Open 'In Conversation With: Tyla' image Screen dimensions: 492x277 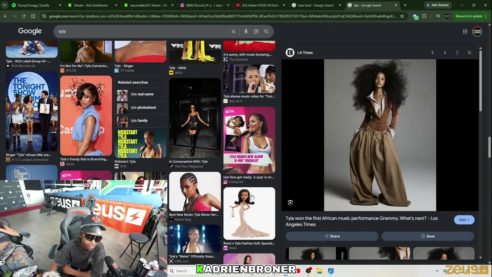[195, 118]
